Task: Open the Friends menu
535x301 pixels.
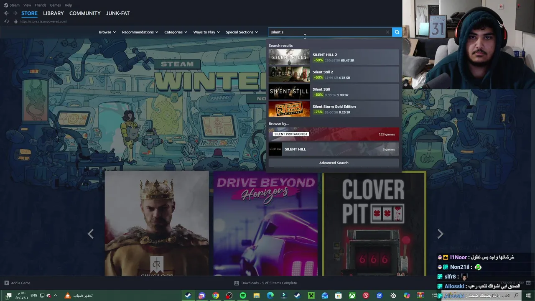Action: 41,5
